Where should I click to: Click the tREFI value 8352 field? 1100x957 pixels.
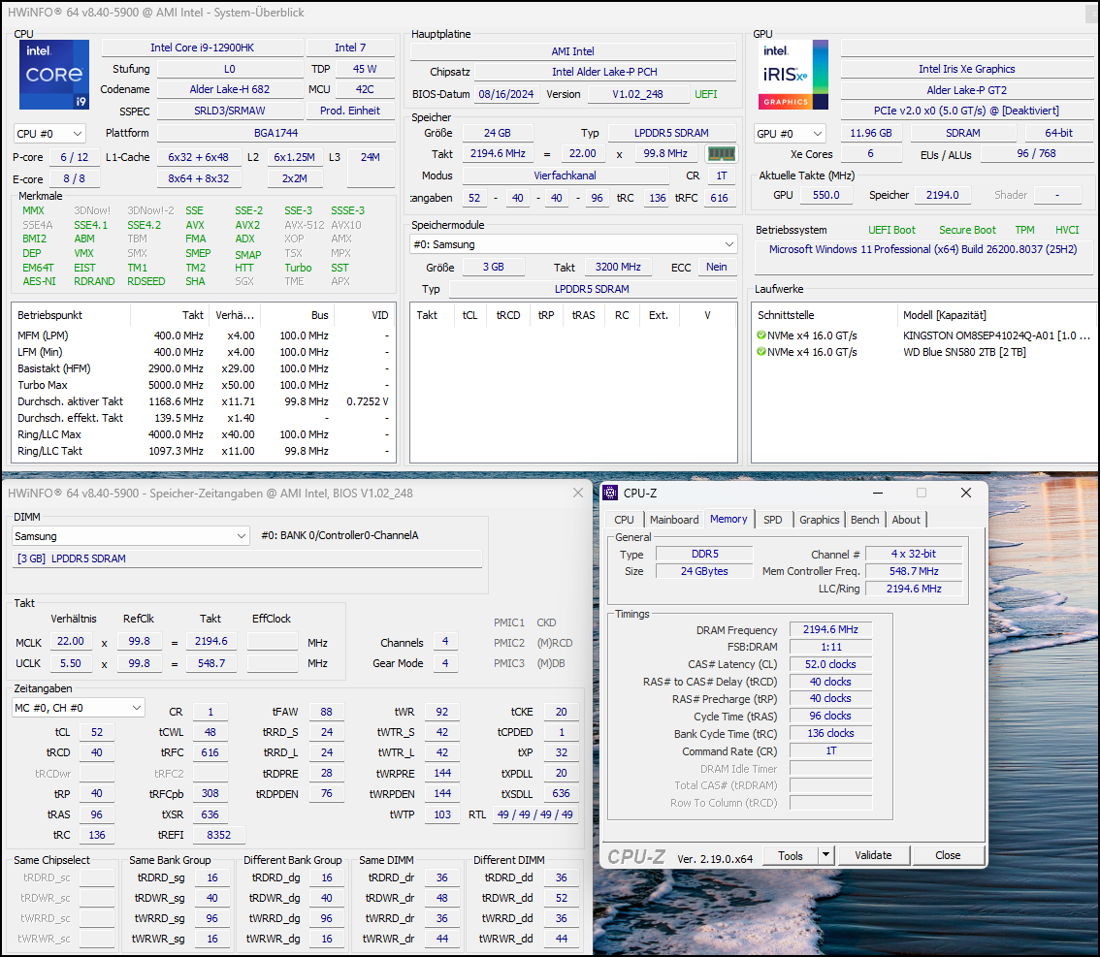click(x=219, y=835)
